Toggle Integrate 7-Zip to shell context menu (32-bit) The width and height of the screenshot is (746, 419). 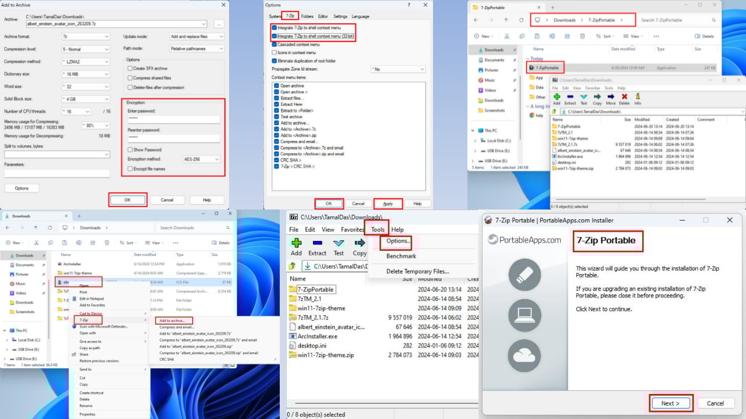(x=274, y=36)
